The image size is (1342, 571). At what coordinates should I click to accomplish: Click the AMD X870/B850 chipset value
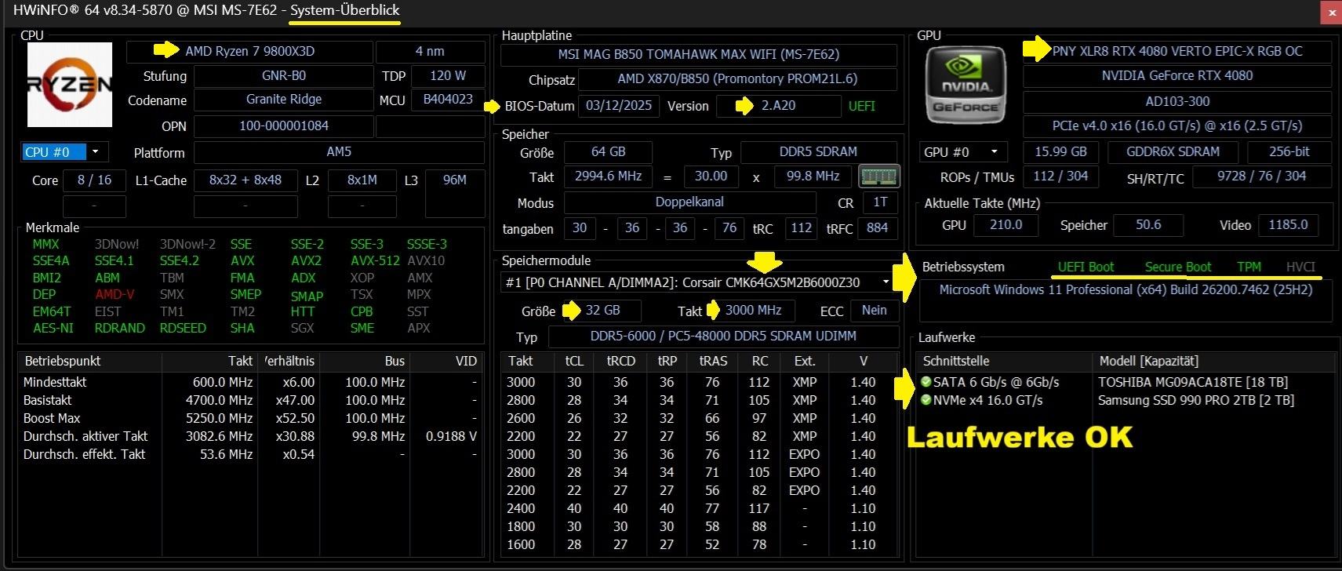[x=737, y=79]
